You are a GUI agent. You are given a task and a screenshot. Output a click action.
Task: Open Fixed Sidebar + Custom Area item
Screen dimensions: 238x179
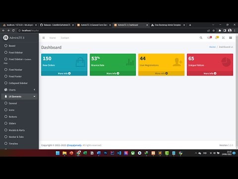[20, 61]
